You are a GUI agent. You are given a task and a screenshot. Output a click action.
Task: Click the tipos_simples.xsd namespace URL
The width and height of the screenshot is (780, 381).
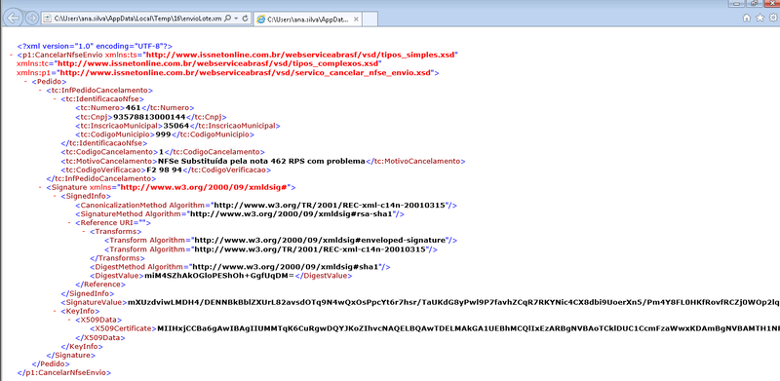coord(300,55)
